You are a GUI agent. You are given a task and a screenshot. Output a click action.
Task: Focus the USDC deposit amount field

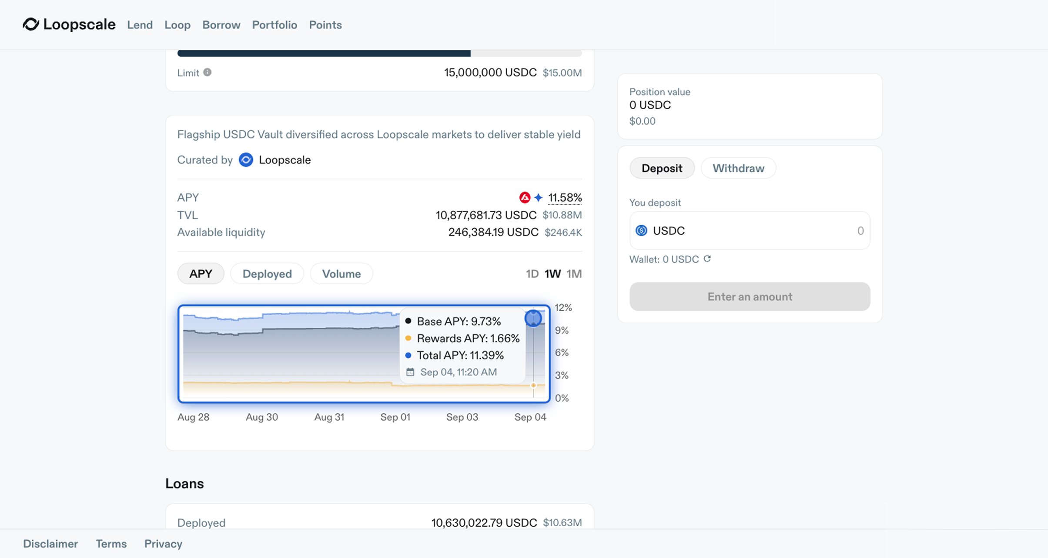pyautogui.click(x=783, y=231)
